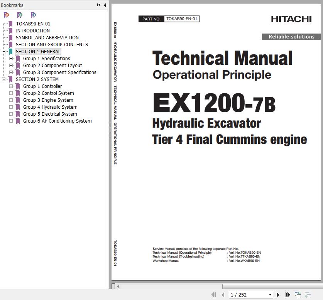The height and width of the screenshot is (300, 323).
Task: Expand Group 6 Air Conditioning System node
Action: [x=11, y=121]
